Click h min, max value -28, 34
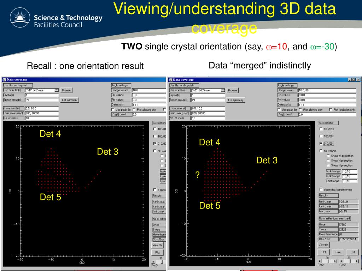Image resolution: width=362 pixels, height=271 pixels. (x=349, y=201)
